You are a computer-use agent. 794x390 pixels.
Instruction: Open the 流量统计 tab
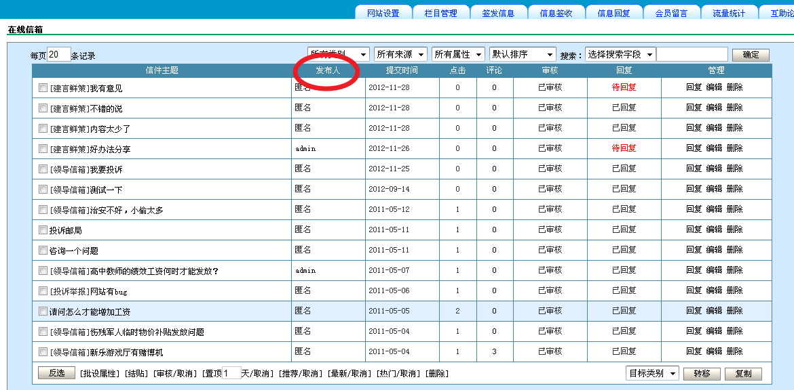click(x=729, y=13)
